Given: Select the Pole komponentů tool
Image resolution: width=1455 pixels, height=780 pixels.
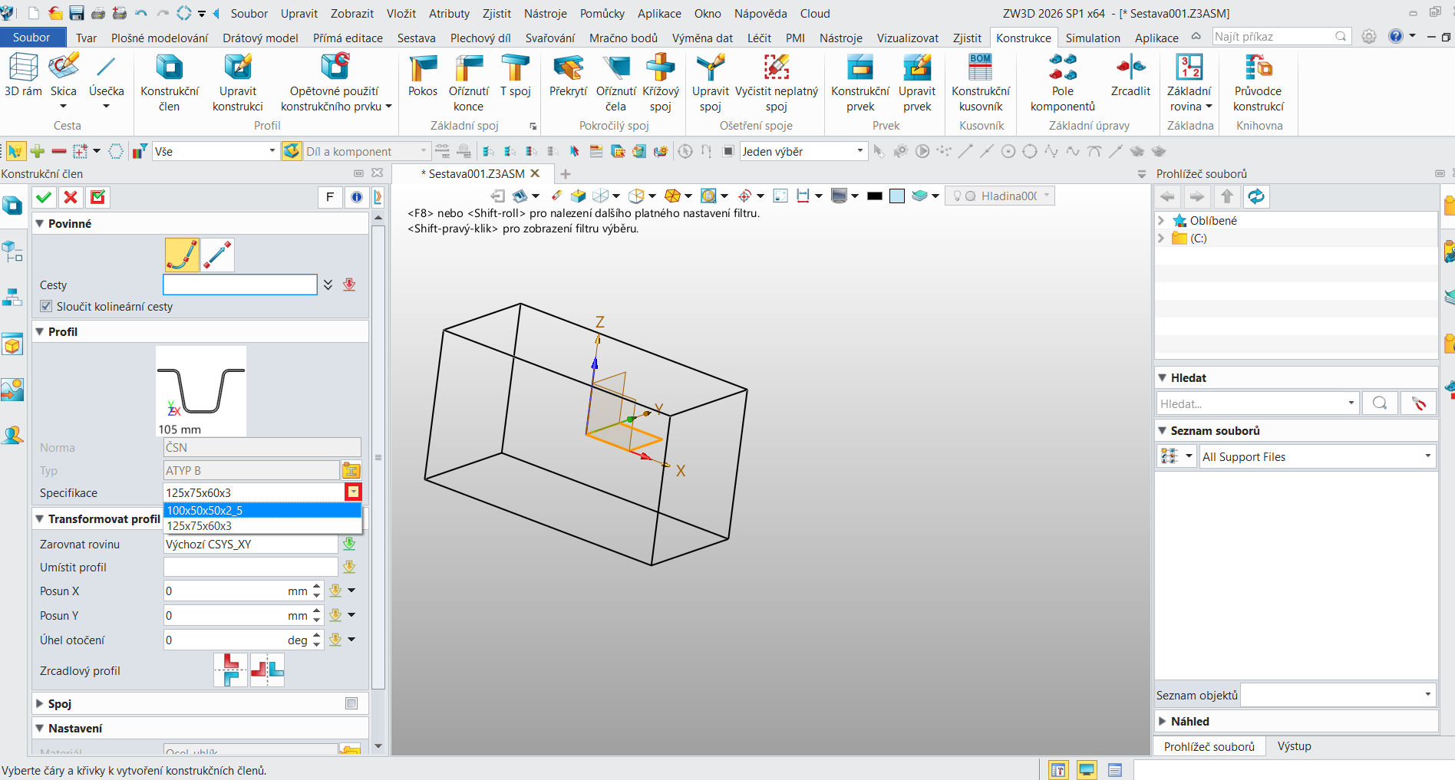Looking at the screenshot, I should (1063, 83).
